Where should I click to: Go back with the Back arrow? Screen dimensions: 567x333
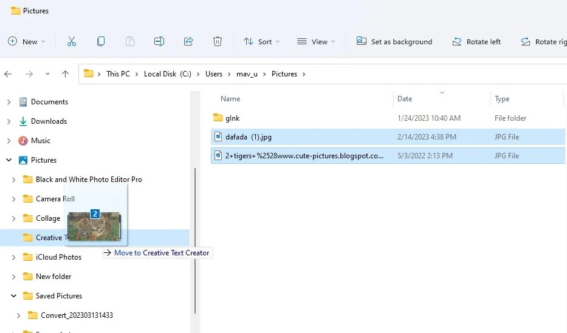[x=8, y=74]
